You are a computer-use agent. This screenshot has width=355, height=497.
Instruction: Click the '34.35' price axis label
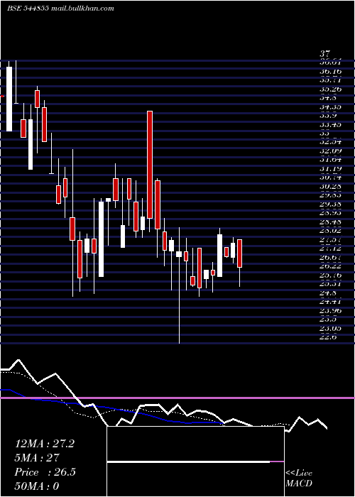coord(331,106)
